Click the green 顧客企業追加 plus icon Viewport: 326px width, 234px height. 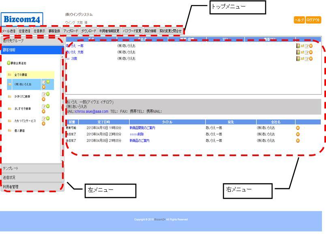[9, 63]
